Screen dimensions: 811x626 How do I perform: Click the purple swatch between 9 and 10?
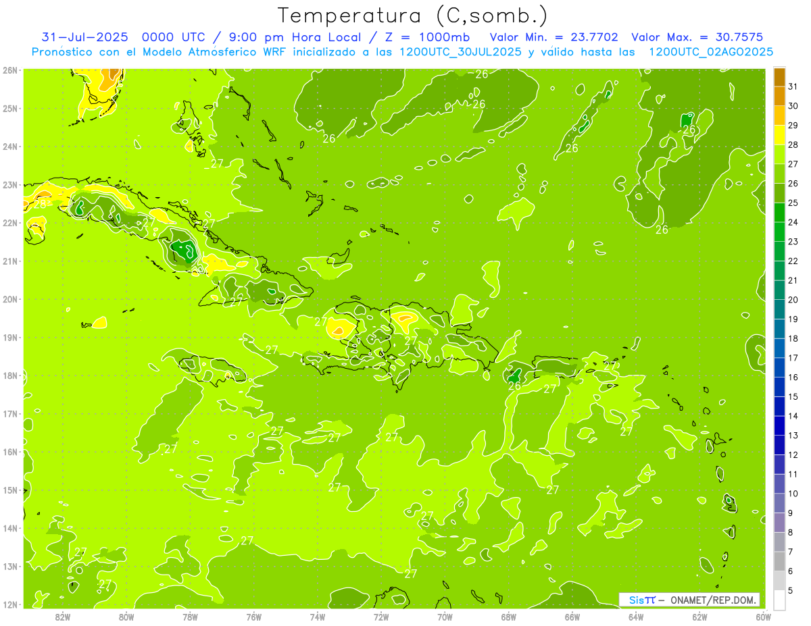pyautogui.click(x=779, y=503)
